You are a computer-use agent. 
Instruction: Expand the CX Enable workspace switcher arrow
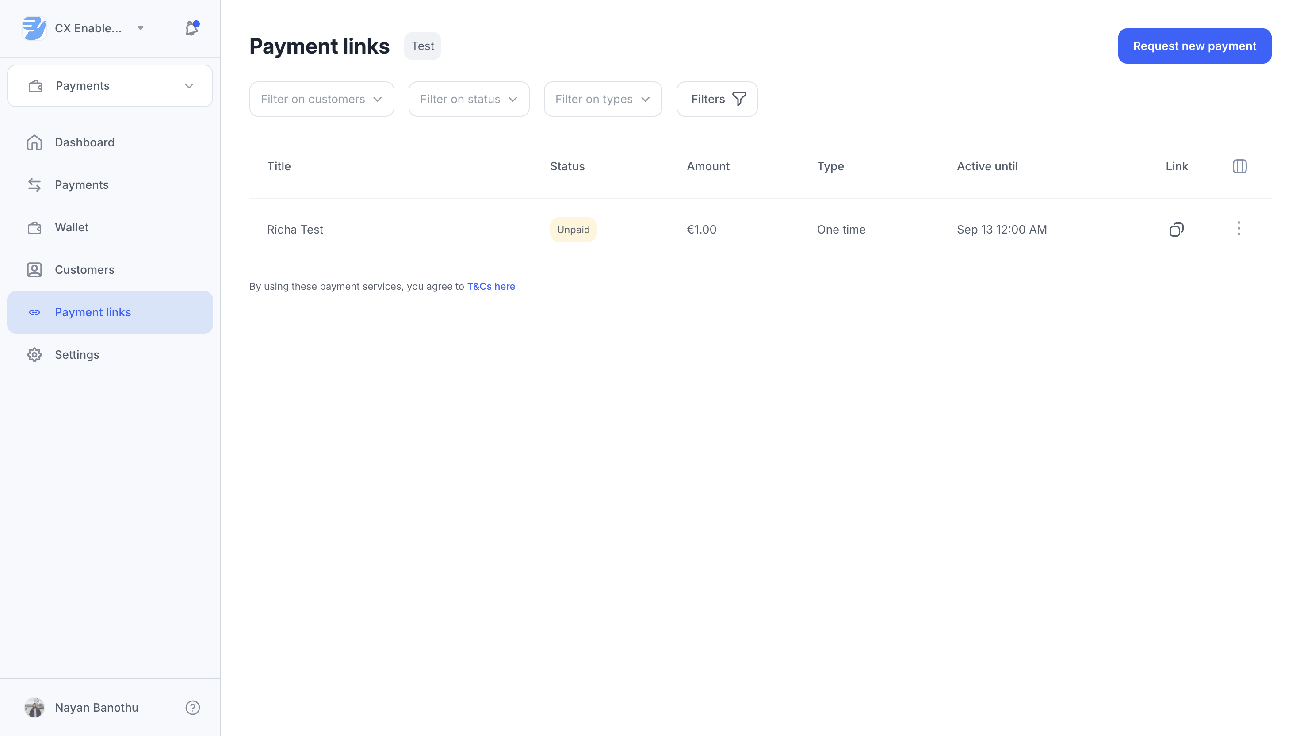pyautogui.click(x=141, y=28)
